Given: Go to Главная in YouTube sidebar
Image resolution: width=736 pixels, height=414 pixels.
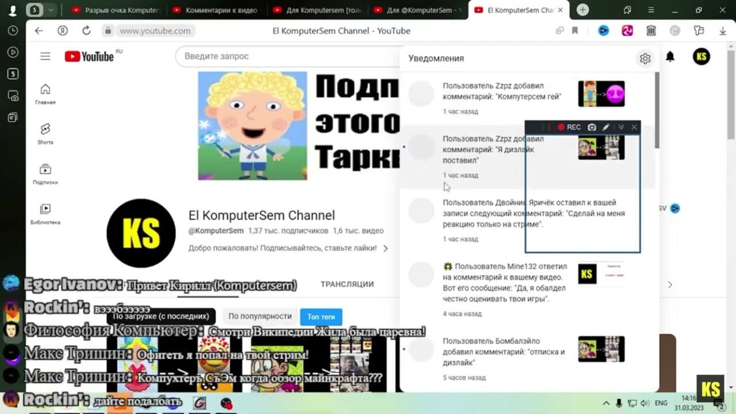Looking at the screenshot, I should pos(45,94).
